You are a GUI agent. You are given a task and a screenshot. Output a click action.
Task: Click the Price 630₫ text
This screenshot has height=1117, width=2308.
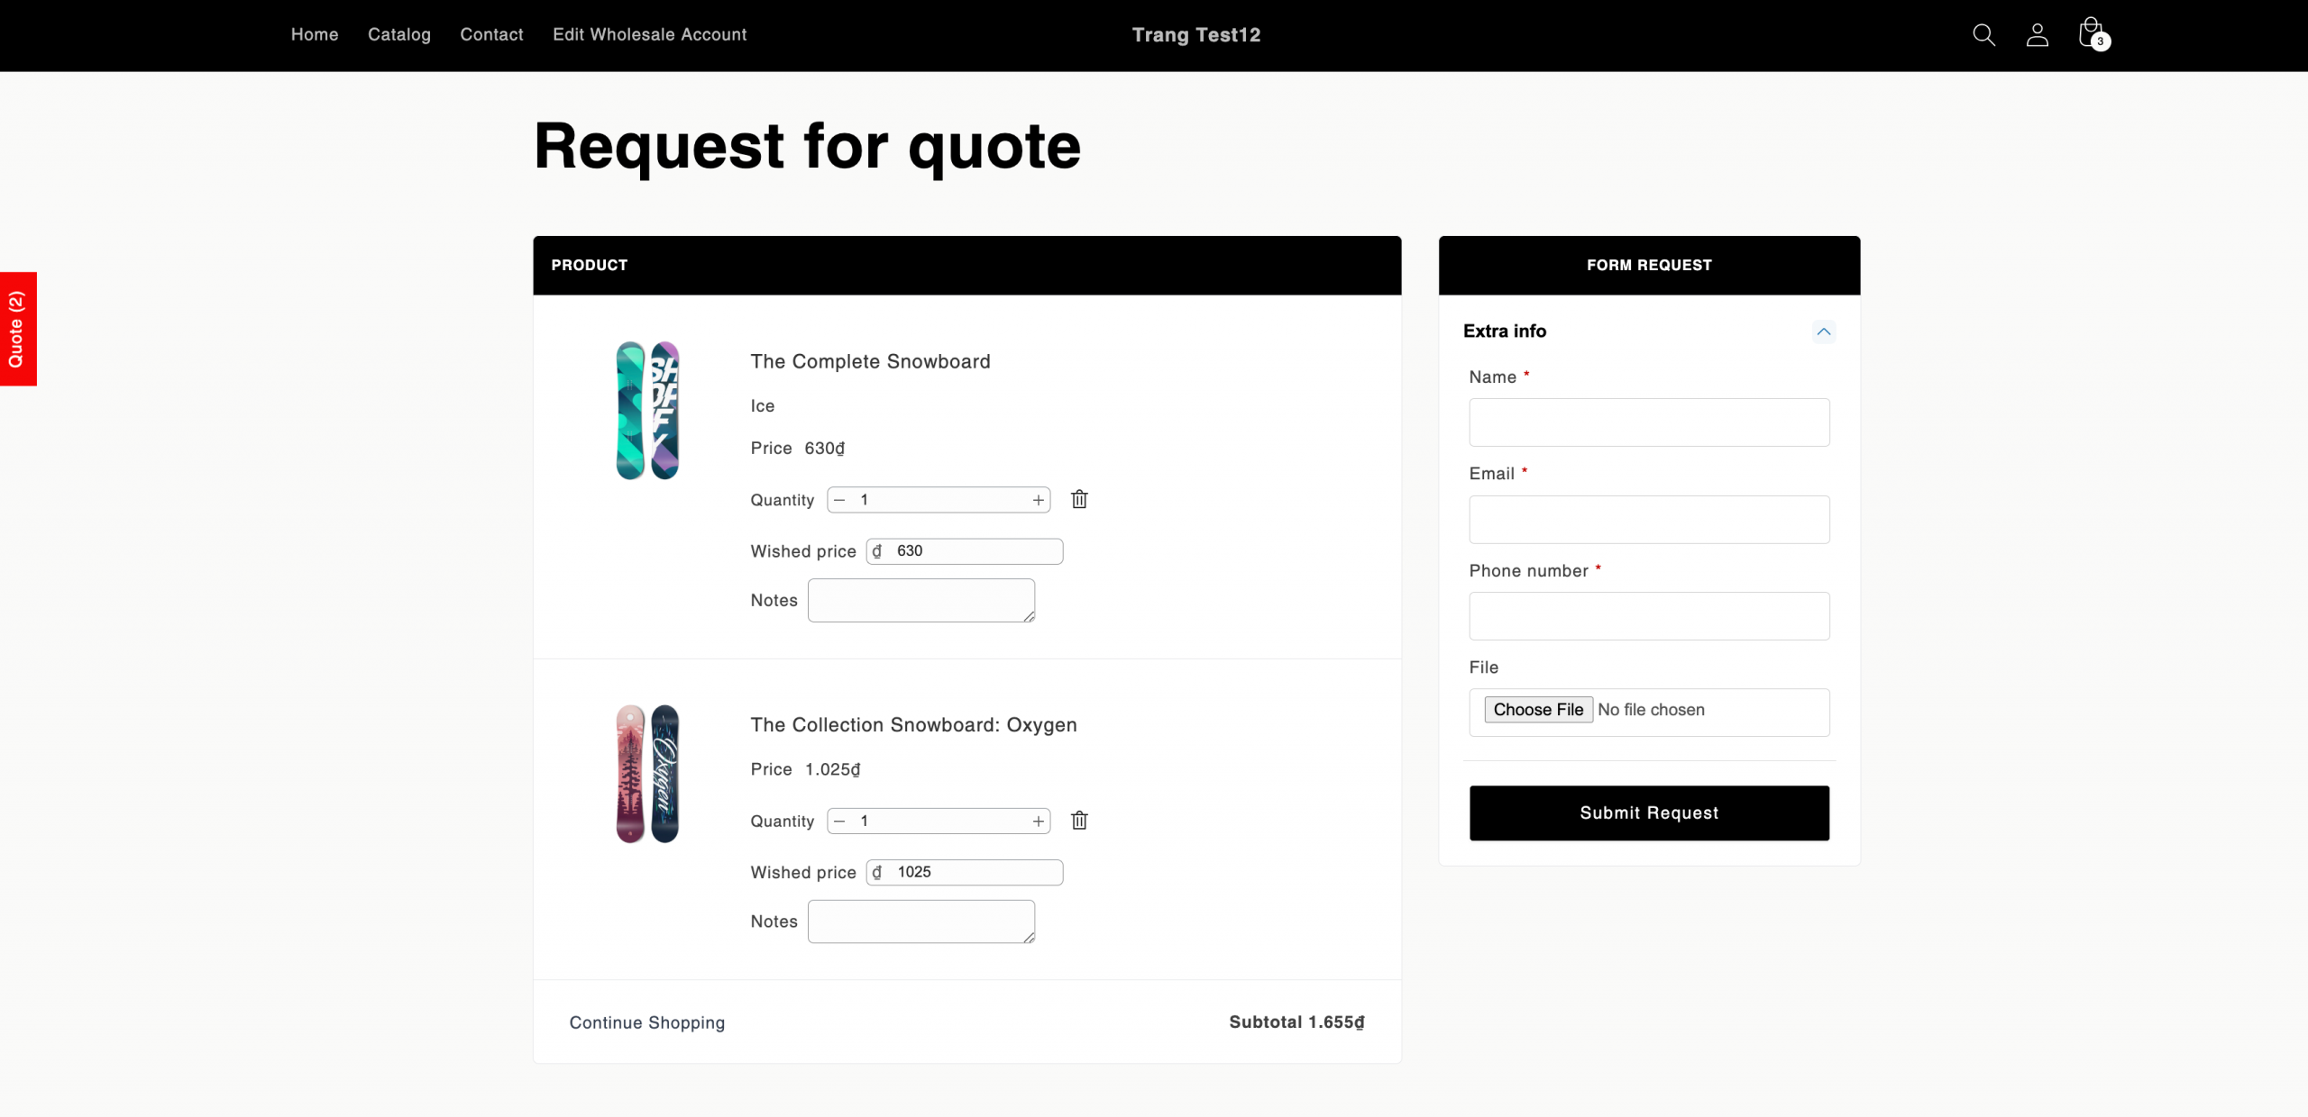pyautogui.click(x=797, y=449)
